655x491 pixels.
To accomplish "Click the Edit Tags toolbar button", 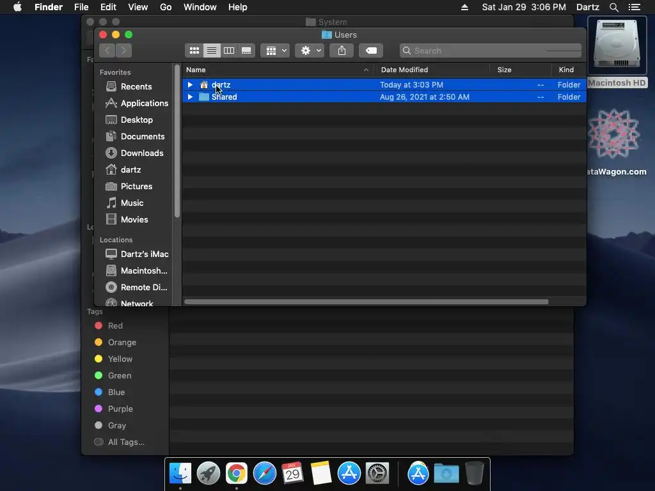I will [x=371, y=51].
